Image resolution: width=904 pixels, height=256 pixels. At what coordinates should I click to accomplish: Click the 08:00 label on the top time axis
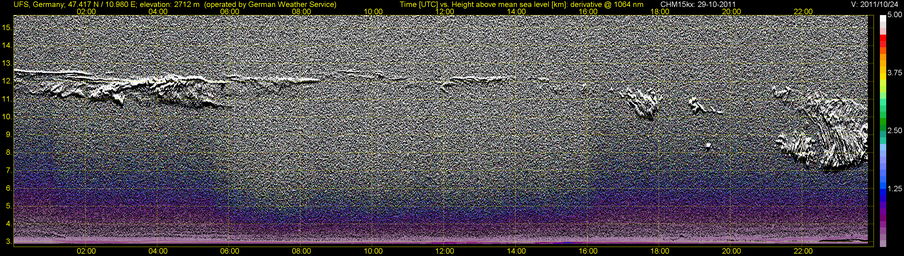pyautogui.click(x=301, y=11)
